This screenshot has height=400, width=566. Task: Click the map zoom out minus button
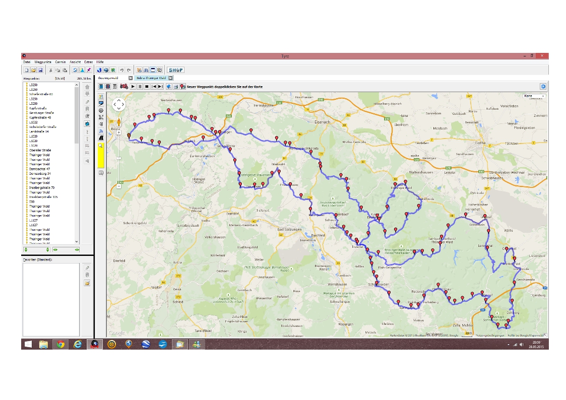pyautogui.click(x=119, y=186)
